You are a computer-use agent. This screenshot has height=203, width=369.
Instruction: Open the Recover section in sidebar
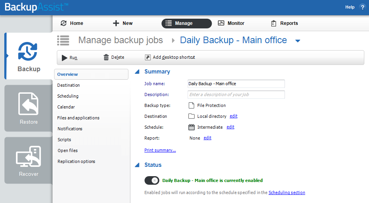click(x=29, y=161)
